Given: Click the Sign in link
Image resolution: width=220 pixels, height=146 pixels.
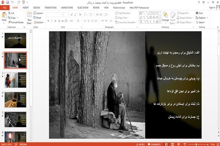Looking at the screenshot, I should (x=212, y=8).
